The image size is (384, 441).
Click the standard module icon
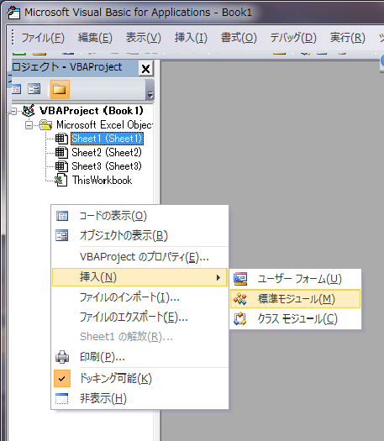240,299
